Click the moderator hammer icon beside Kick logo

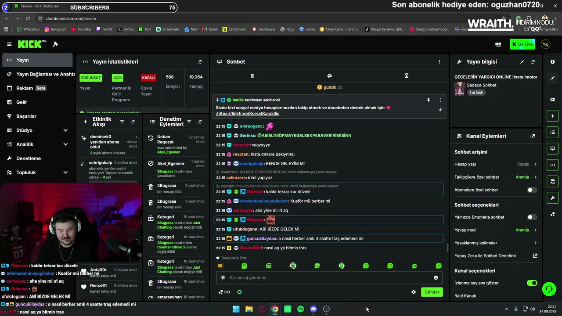pyautogui.click(x=55, y=44)
